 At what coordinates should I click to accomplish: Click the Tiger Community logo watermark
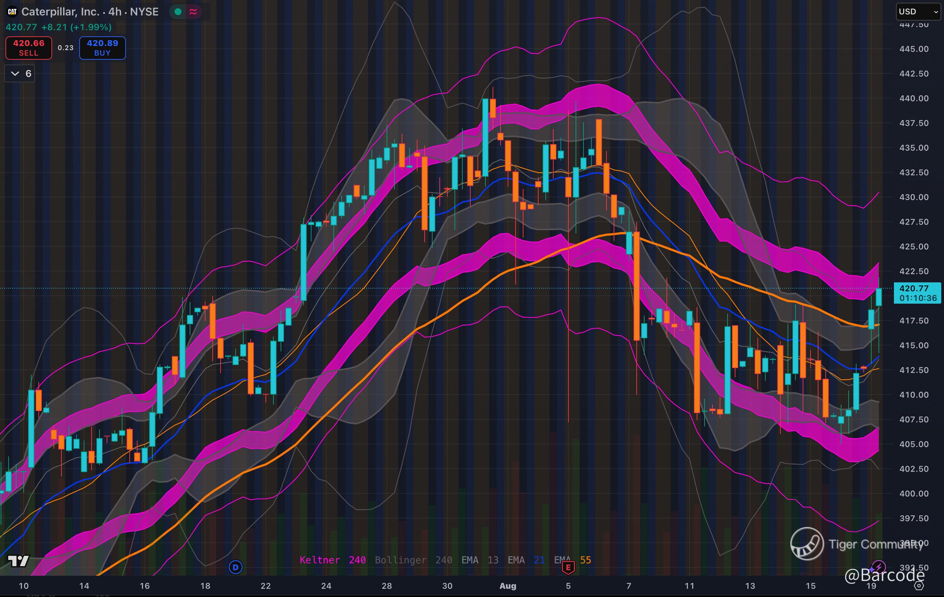tap(807, 544)
